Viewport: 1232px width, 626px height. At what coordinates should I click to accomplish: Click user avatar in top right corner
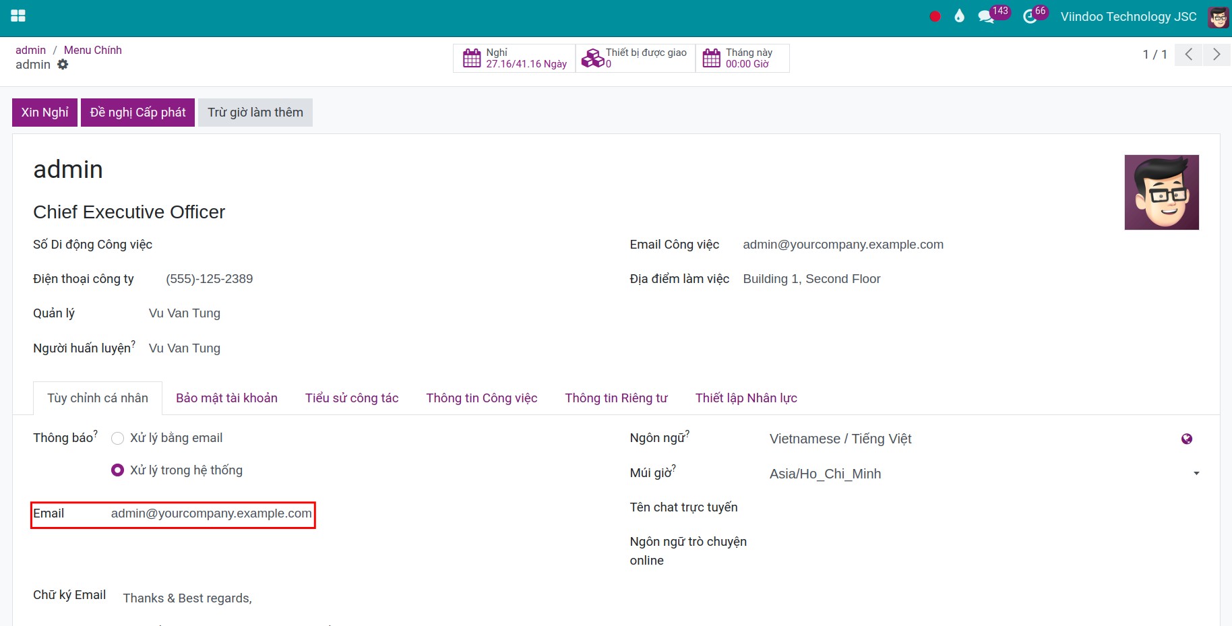1218,17
